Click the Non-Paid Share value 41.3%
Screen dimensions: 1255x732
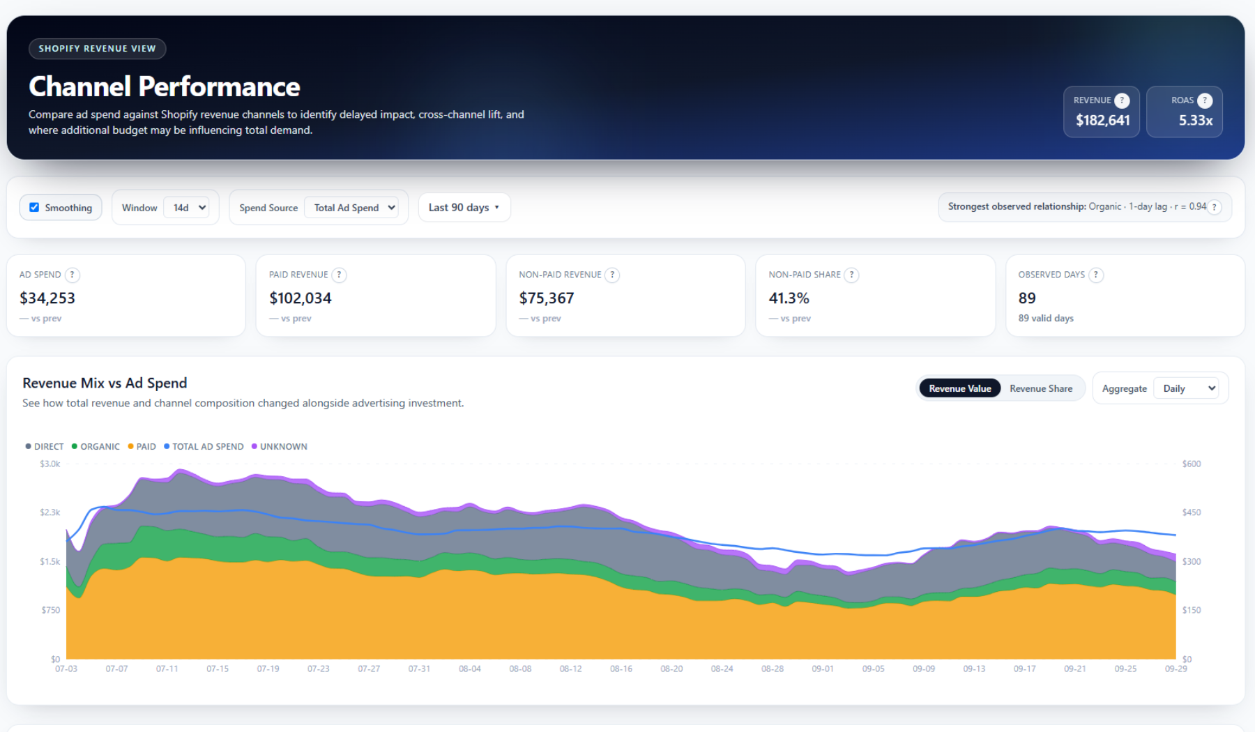coord(789,298)
